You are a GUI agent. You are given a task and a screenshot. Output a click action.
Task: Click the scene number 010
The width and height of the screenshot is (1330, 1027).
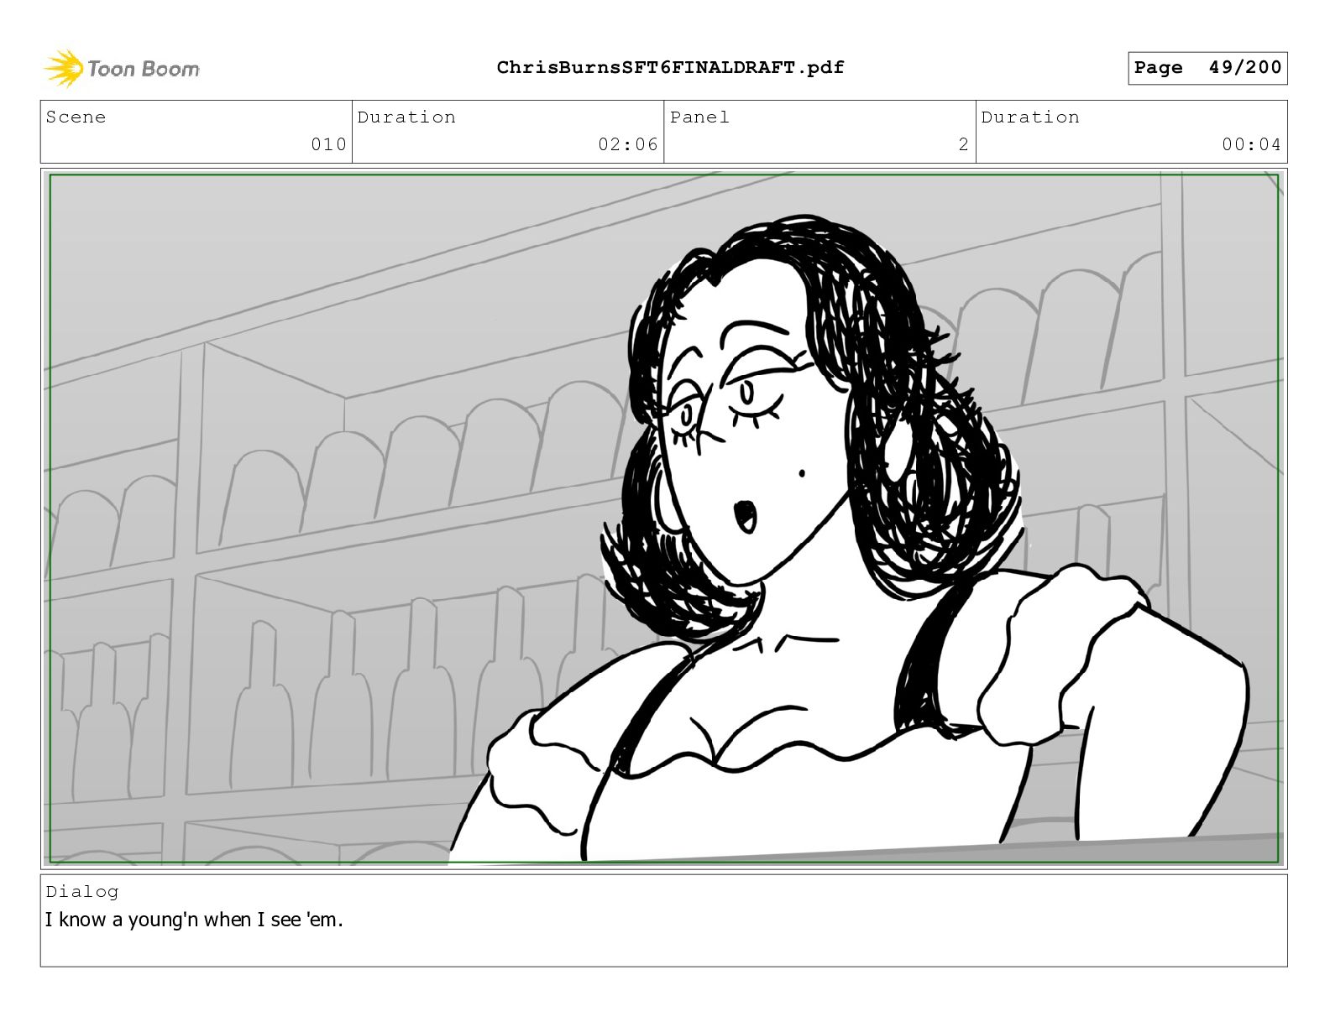point(328,144)
